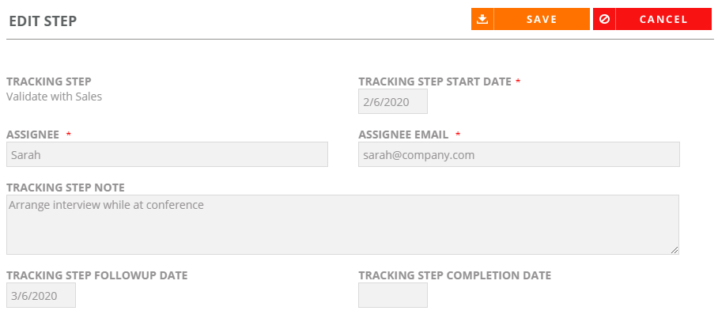Click the TRACKING STEP NOTE label

(x=66, y=188)
